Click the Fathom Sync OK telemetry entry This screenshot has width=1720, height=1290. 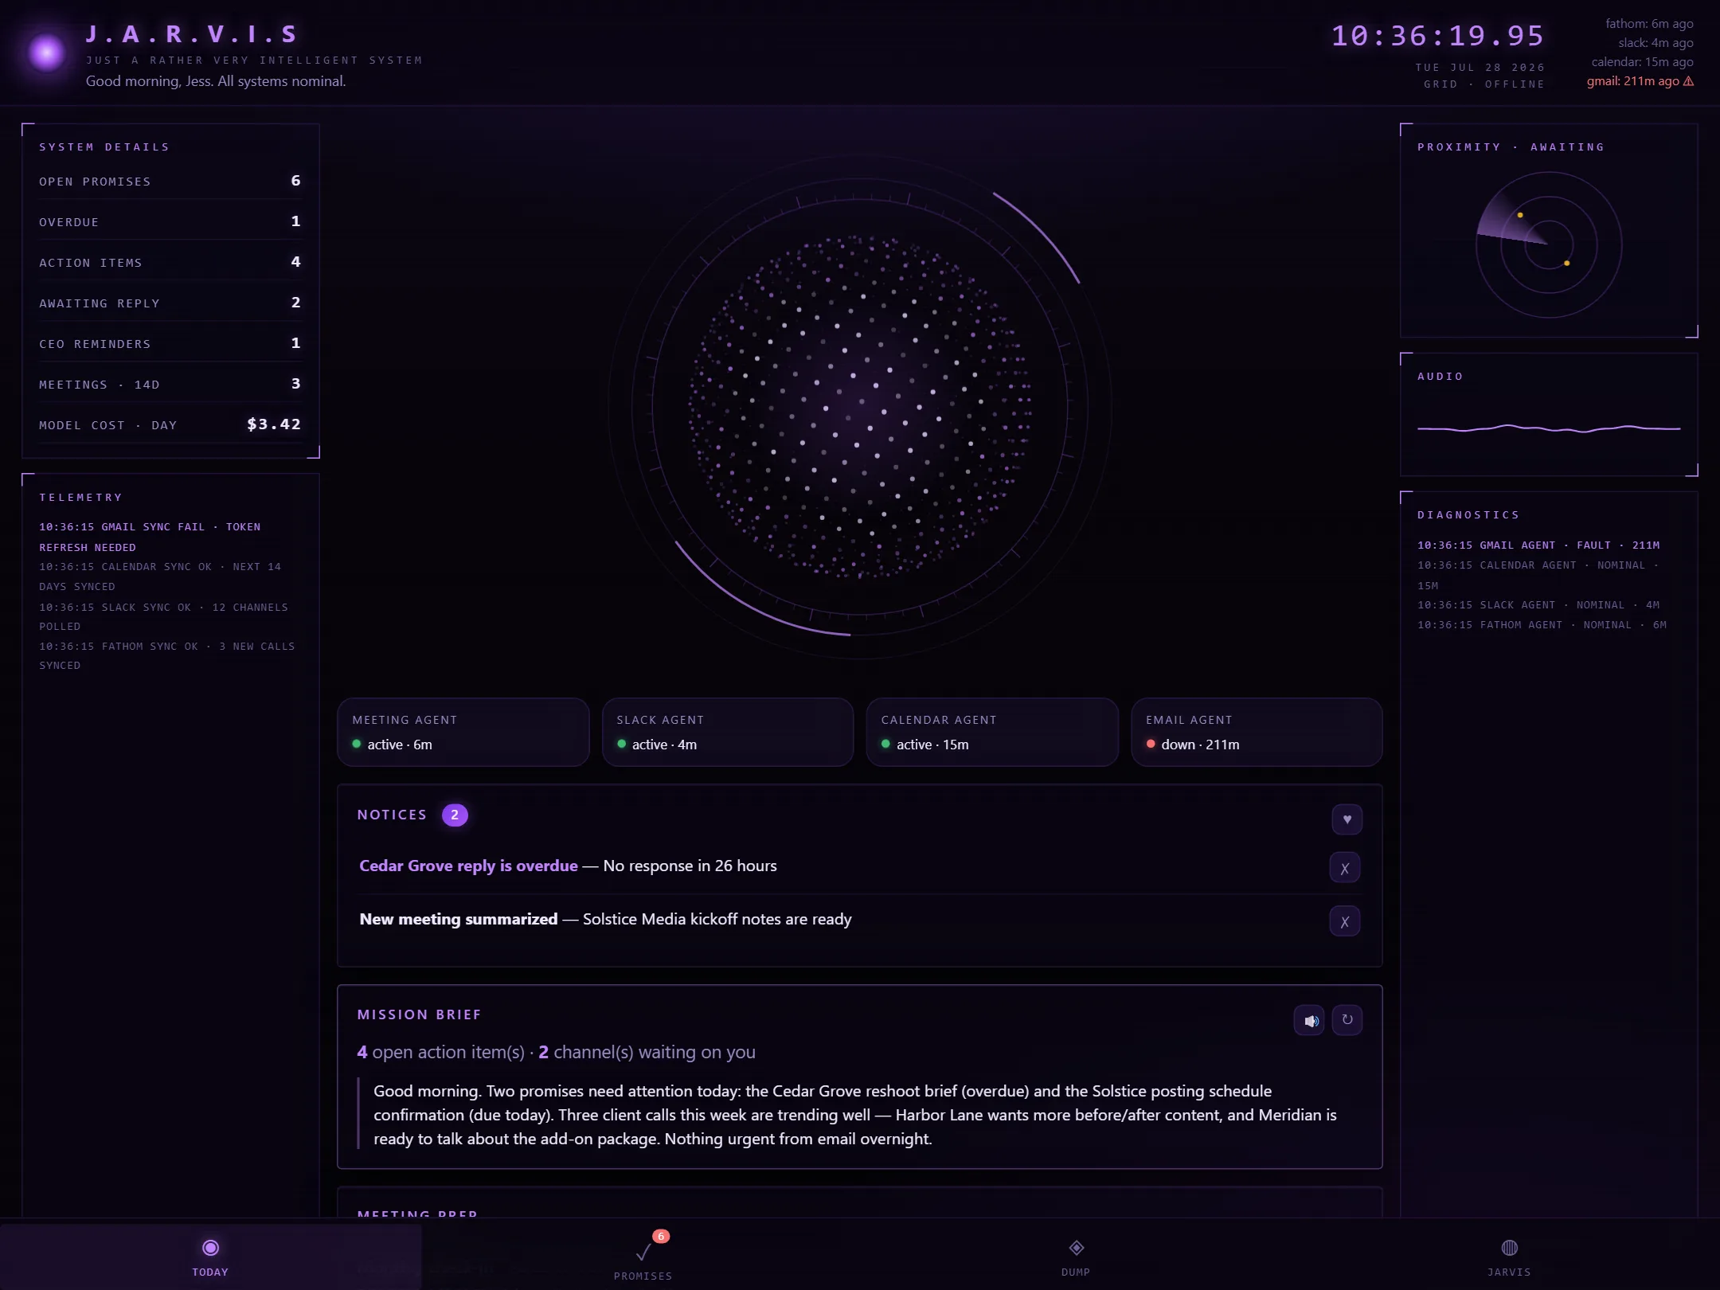[x=167, y=655]
